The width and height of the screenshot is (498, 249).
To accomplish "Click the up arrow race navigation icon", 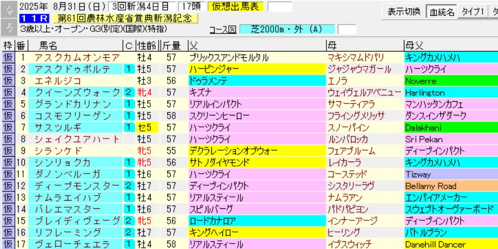I will 8,8.
